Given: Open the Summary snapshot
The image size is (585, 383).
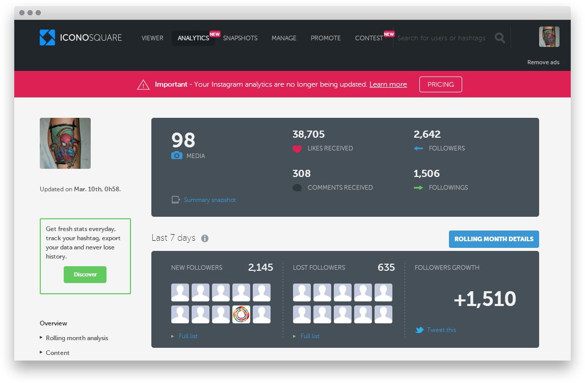Looking at the screenshot, I should pyautogui.click(x=209, y=200).
